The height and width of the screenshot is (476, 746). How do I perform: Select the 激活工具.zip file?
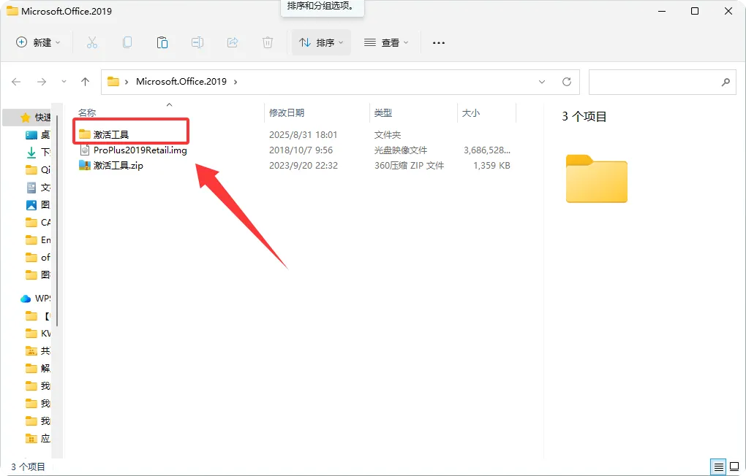(118, 165)
